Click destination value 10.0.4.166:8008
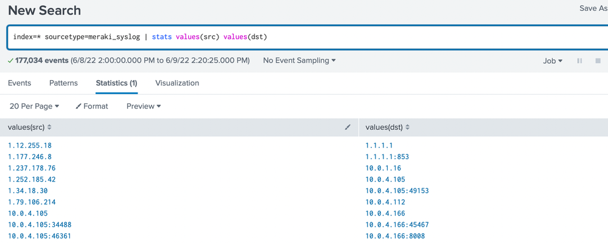Viewport: 608px width, 243px height. pyautogui.click(x=395, y=236)
